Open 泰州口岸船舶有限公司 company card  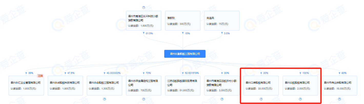coord(261,86)
